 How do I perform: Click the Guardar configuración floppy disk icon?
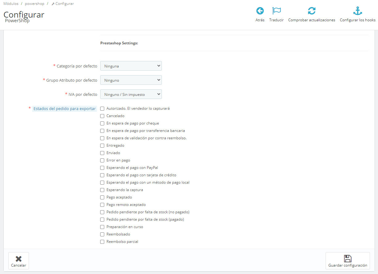click(348, 259)
